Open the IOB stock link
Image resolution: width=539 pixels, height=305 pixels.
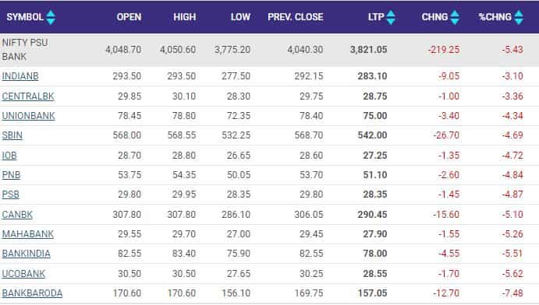9,156
